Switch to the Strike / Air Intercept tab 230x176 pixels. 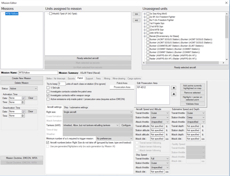tap(56, 79)
